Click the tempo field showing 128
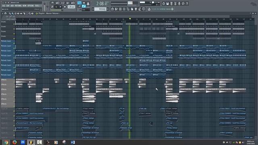The height and width of the screenshot is (145, 258). pyautogui.click(x=71, y=7)
